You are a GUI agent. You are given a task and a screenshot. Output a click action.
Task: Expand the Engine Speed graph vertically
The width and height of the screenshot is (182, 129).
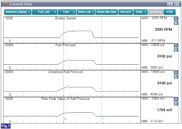pos(176,23)
